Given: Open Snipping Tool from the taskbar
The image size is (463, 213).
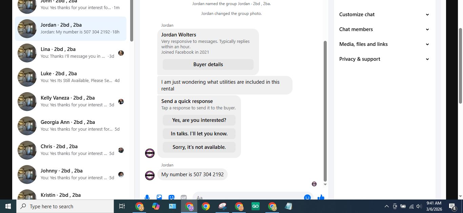Looking at the screenshot, I should [222, 206].
